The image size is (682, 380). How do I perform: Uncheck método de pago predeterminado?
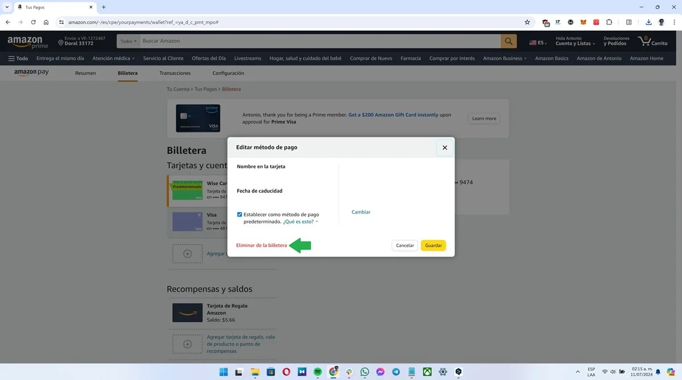click(240, 214)
